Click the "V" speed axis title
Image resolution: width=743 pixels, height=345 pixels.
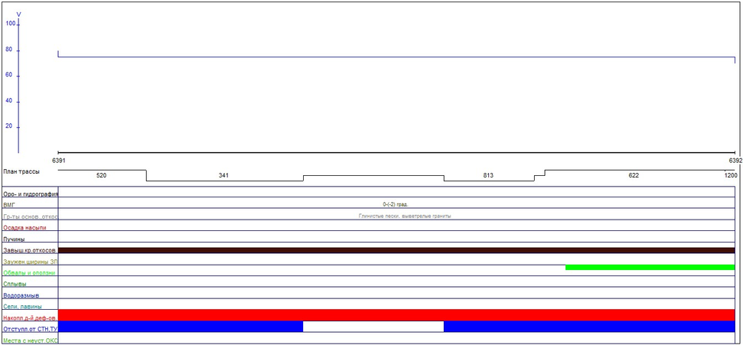tap(18, 15)
